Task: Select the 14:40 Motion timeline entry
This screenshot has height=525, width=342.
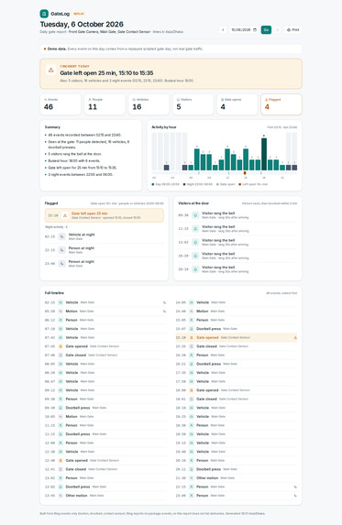Action: tap(237, 311)
